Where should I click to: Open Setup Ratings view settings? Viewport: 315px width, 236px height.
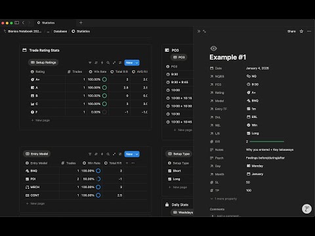[x=120, y=63]
